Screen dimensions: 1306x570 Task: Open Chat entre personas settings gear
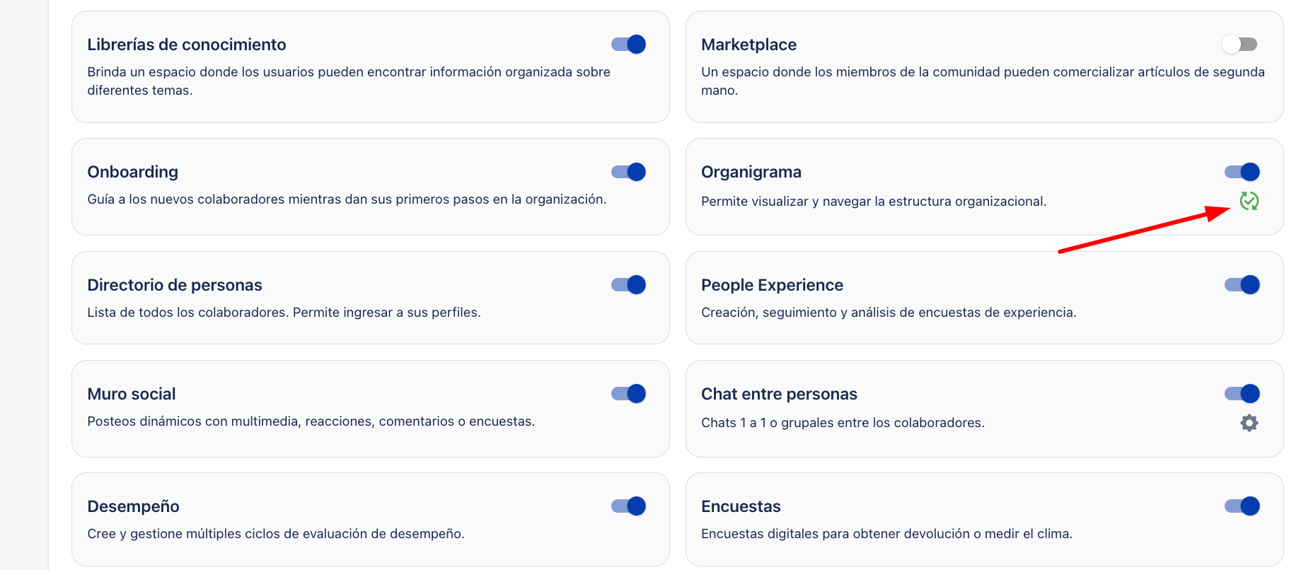tap(1249, 423)
